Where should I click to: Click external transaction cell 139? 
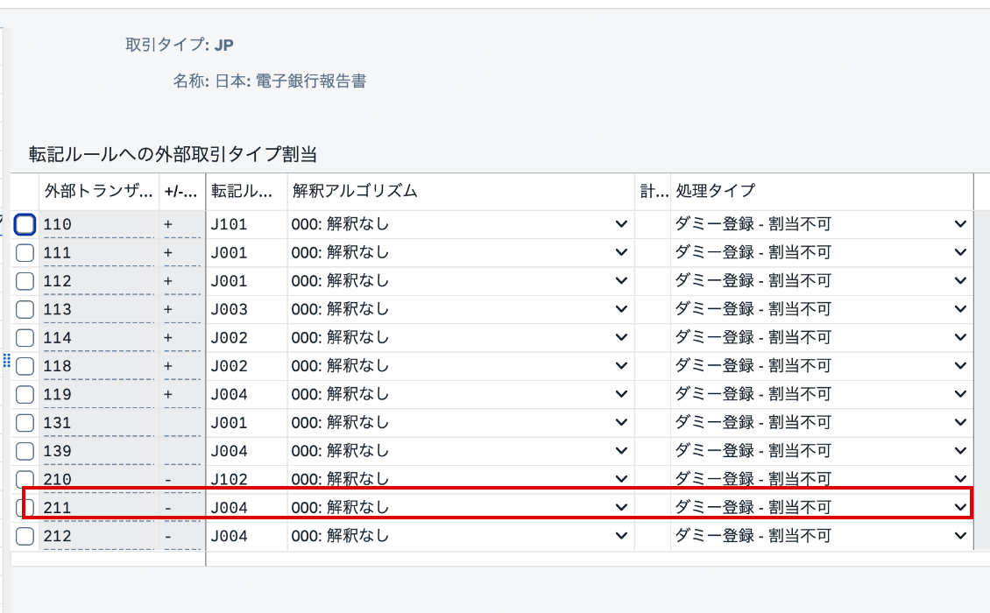[x=98, y=451]
